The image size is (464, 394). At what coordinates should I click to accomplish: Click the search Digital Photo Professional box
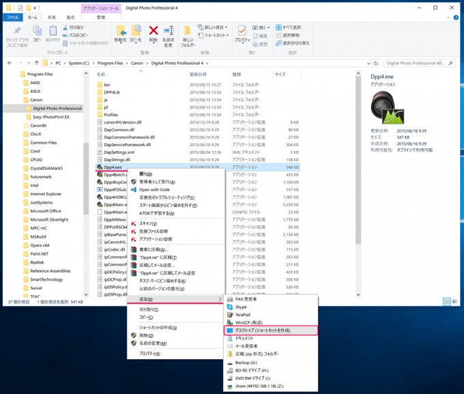pos(420,63)
